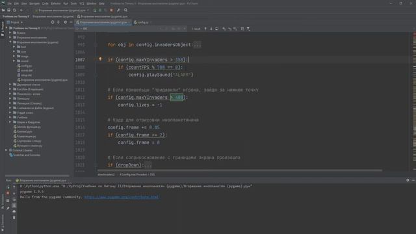Open the File menu
This screenshot has height=234, width=416.
10,4
